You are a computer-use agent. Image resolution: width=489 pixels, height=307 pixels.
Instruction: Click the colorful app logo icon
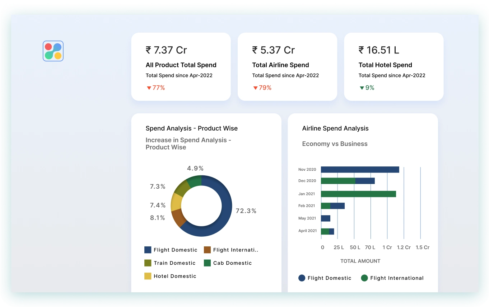53,51
